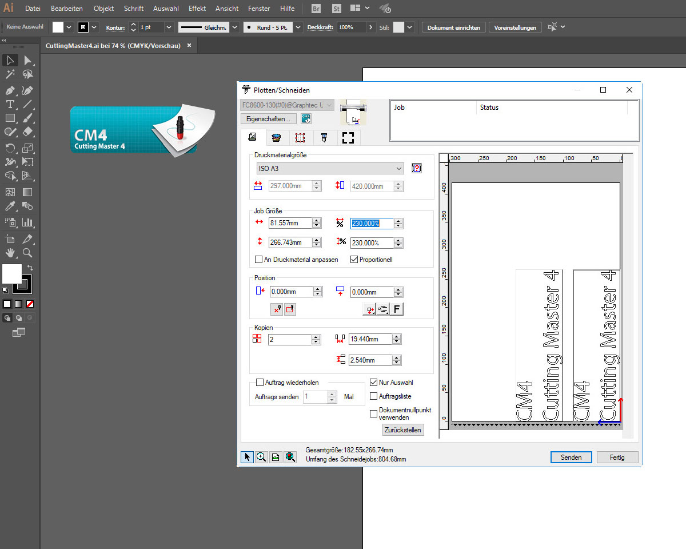The height and width of the screenshot is (549, 686).
Task: Open the Rund - 5 Pt. brush dropdown
Action: click(298, 27)
